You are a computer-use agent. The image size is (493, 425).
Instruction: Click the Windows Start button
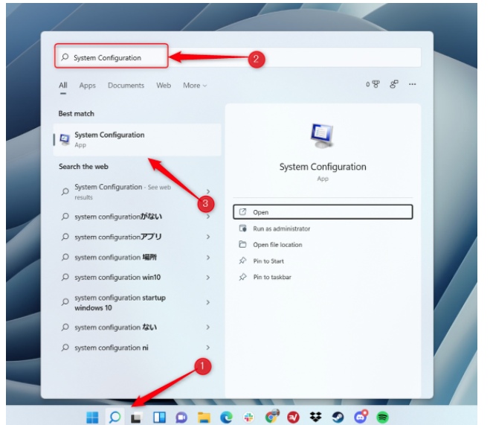click(92, 417)
